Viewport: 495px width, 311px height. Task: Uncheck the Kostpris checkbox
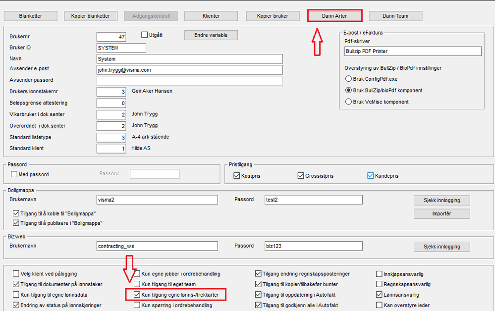tap(237, 176)
